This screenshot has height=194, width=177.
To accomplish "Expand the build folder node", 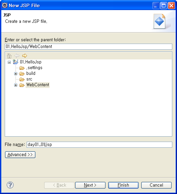I will (x=16, y=74).
